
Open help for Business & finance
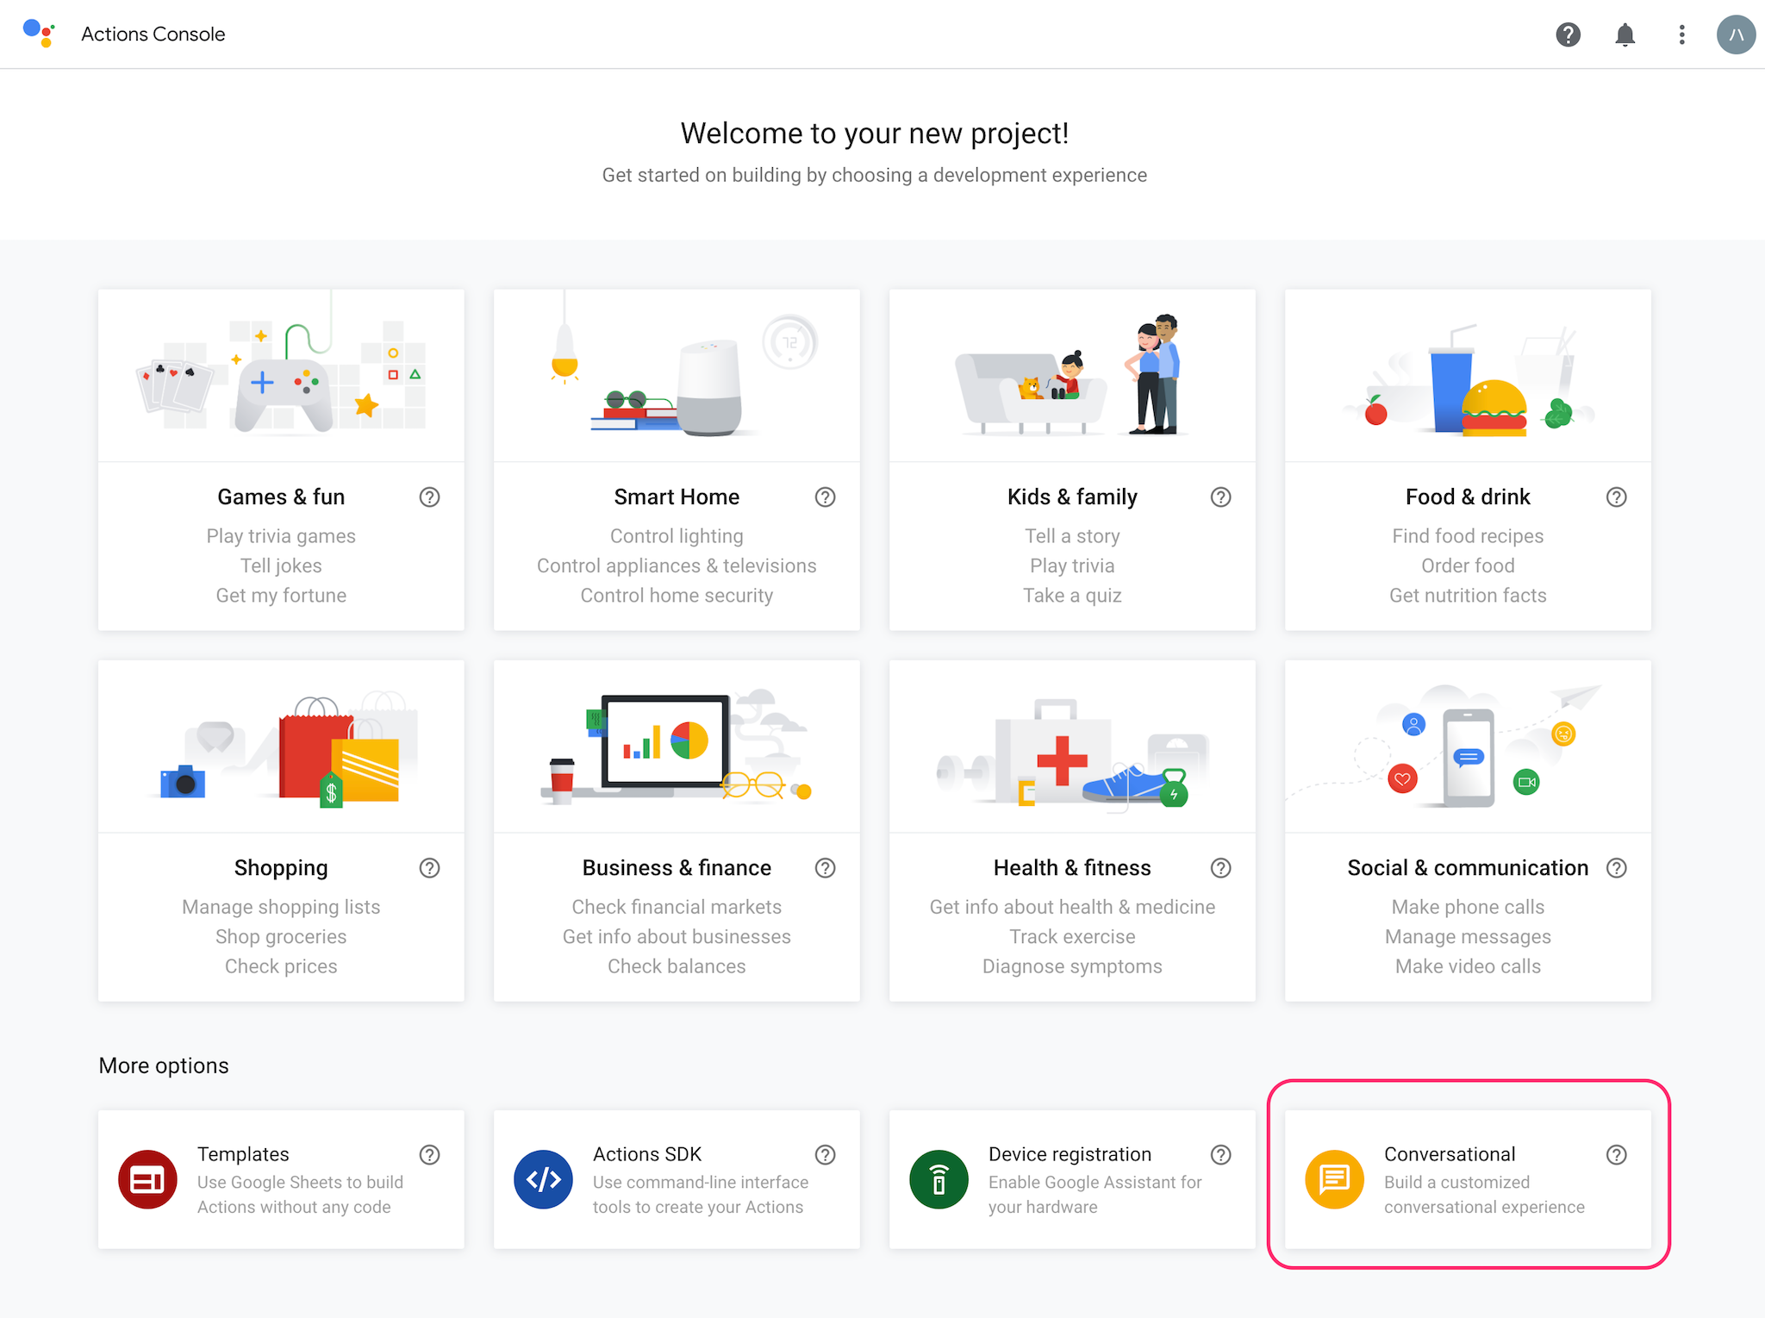coord(825,868)
